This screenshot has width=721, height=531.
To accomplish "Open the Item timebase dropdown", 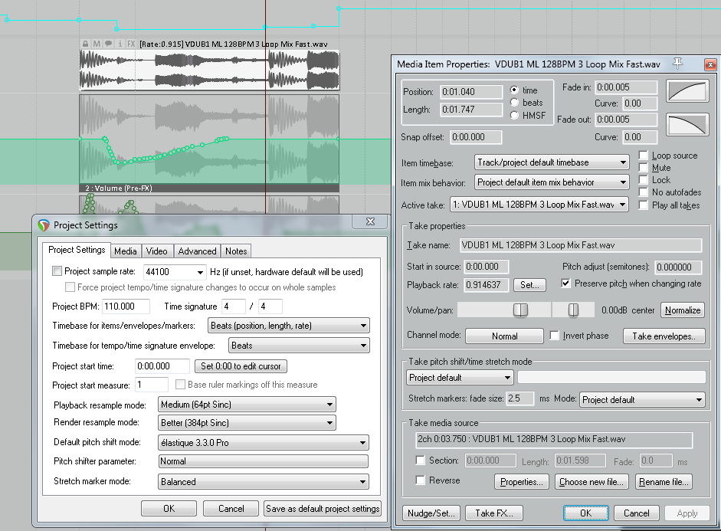I will (552, 162).
